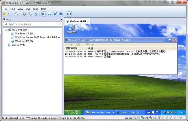This screenshot has width=188, height=121.
Task: Click the message log status icon
Action: tap(181, 118)
